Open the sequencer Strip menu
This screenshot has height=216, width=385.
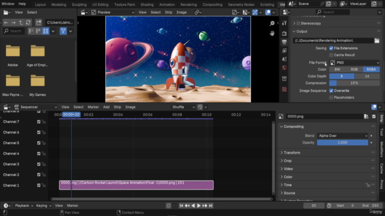(117, 107)
